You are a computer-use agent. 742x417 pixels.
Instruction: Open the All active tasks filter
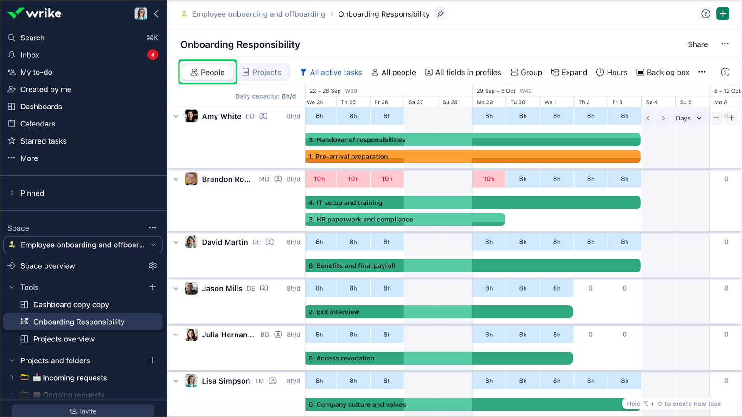[331, 72]
